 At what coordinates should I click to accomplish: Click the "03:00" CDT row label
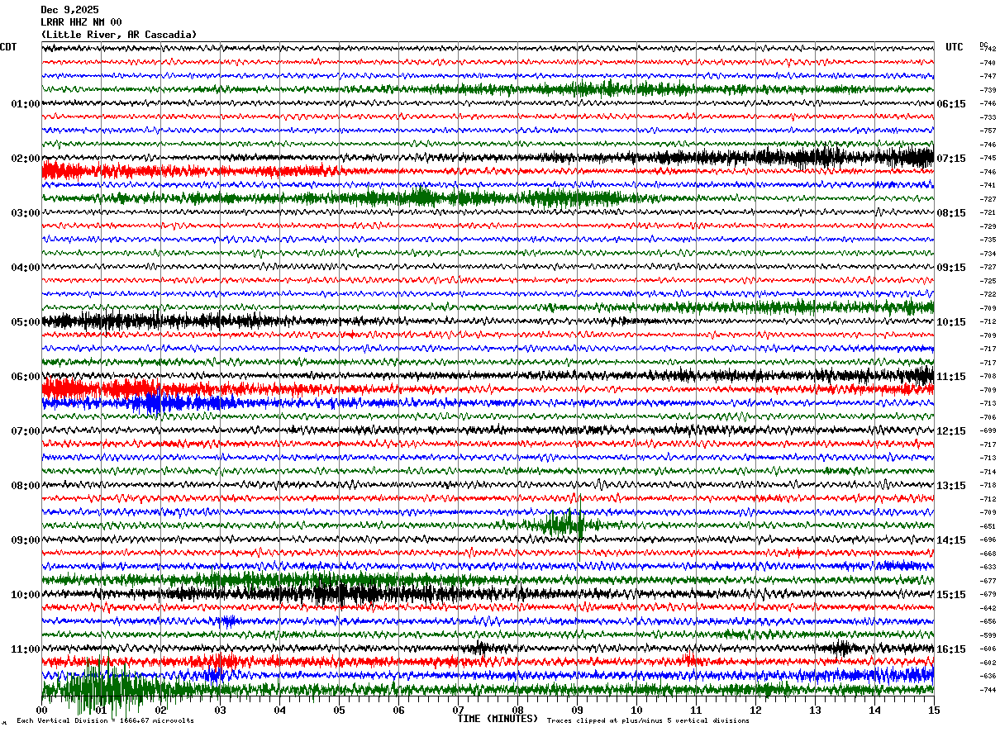[25, 213]
